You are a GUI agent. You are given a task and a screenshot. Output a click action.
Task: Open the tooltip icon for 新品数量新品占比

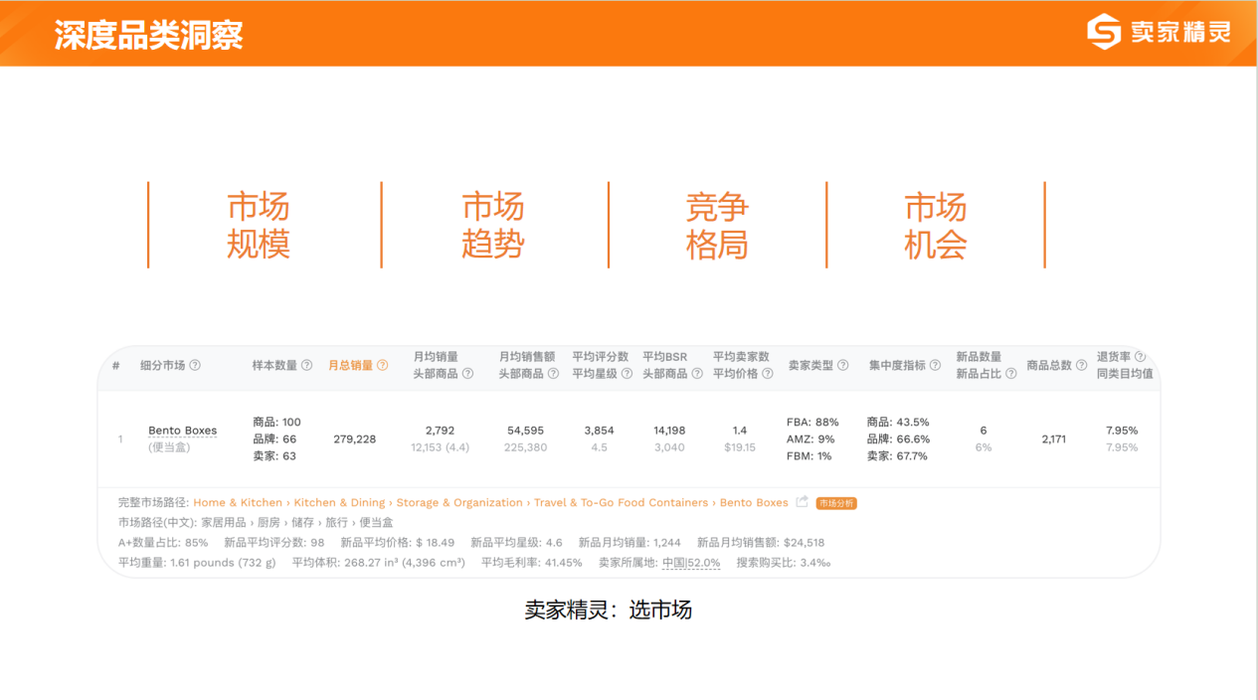1009,373
